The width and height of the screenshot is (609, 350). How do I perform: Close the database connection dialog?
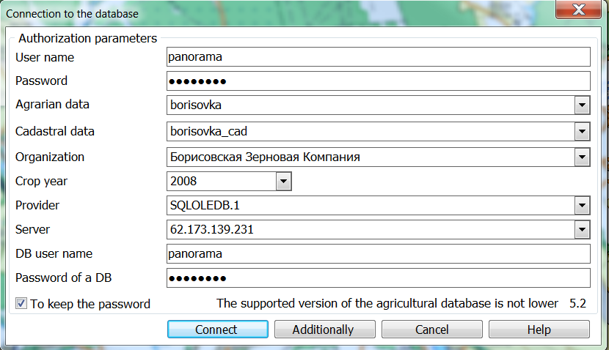[x=579, y=11]
